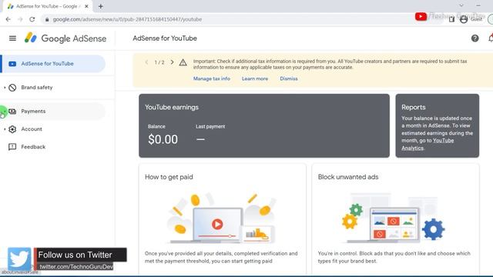This screenshot has height=277, width=493.
Task: Click the YouTube video icon in sidebar
Action: (12, 64)
